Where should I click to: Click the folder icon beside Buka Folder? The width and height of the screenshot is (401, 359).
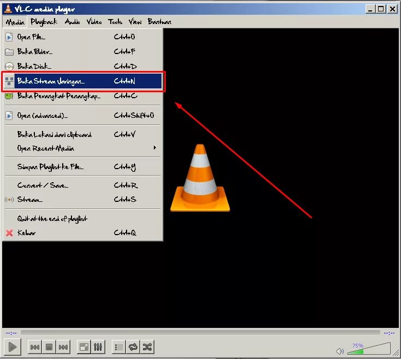[x=9, y=52]
